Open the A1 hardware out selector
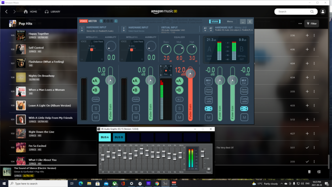 click(205, 29)
